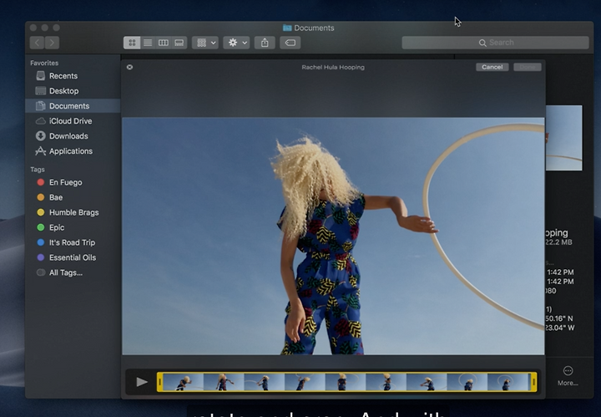The width and height of the screenshot is (601, 417).
Task: Filter by It's Road Trip tag
Action: point(73,242)
